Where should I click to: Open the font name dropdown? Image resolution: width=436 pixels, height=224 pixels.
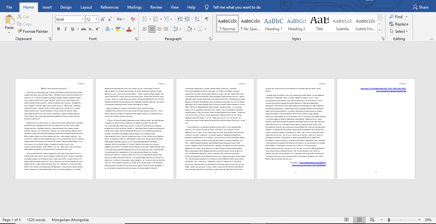click(x=82, y=19)
